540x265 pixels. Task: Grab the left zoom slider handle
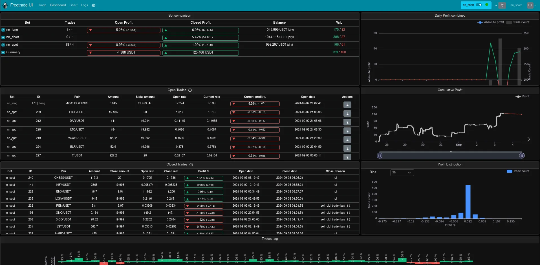pos(380,156)
